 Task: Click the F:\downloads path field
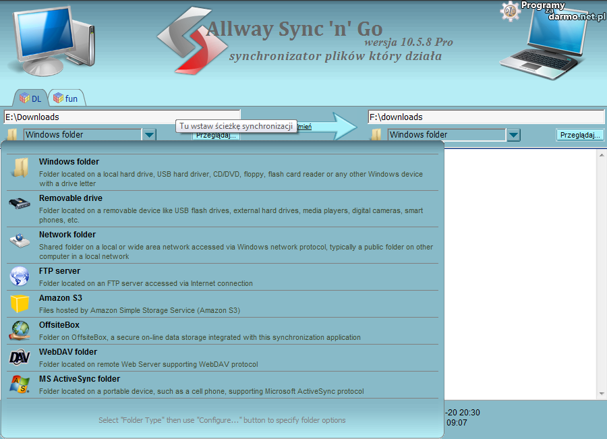click(x=486, y=117)
